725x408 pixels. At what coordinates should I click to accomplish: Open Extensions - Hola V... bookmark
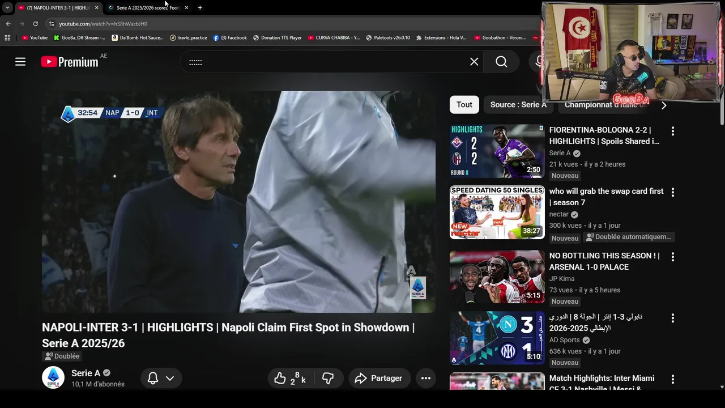point(441,38)
